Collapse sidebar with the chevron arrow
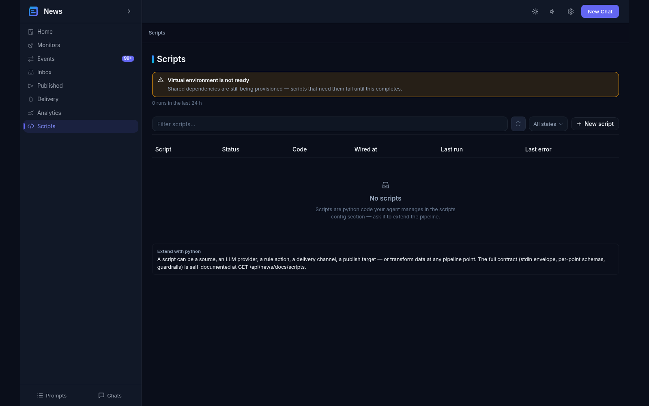The image size is (649, 406). pyautogui.click(x=129, y=11)
